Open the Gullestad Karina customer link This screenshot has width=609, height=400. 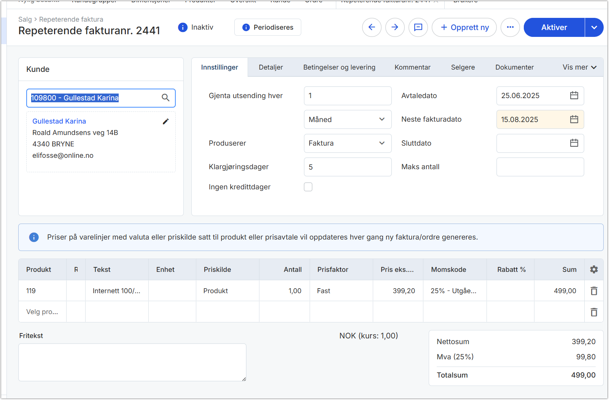[59, 121]
